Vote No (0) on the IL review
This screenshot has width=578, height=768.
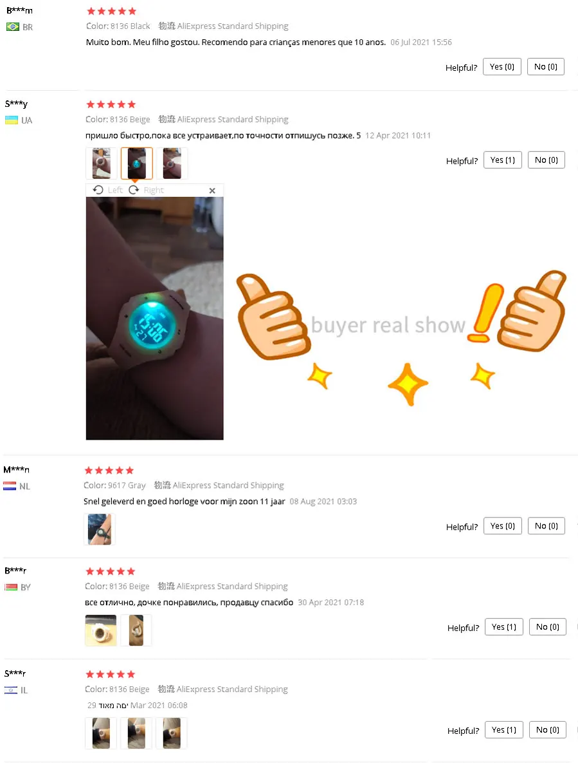tap(548, 730)
